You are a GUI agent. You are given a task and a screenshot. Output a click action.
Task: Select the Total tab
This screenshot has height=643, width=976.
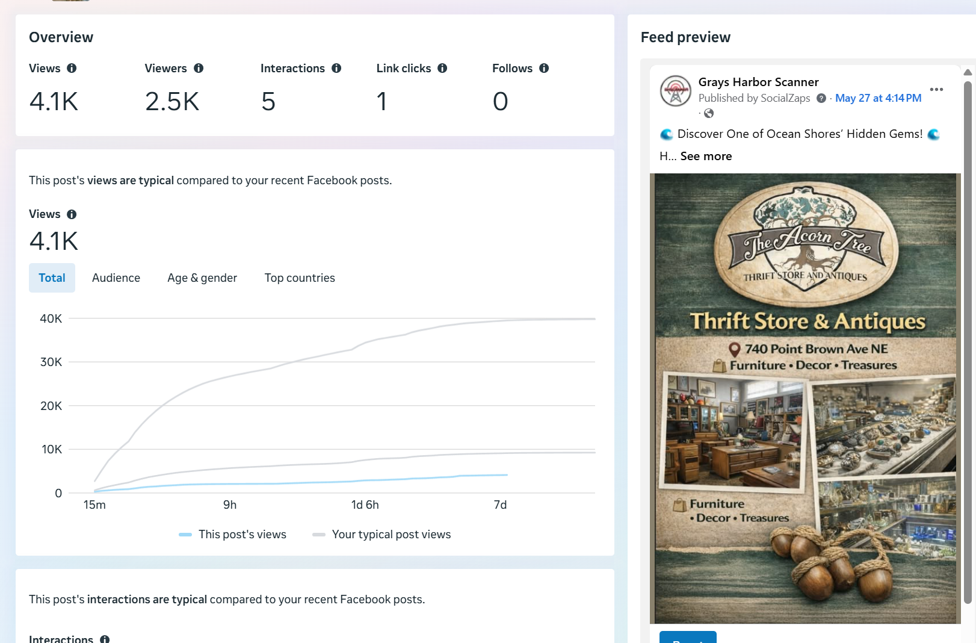tap(52, 278)
